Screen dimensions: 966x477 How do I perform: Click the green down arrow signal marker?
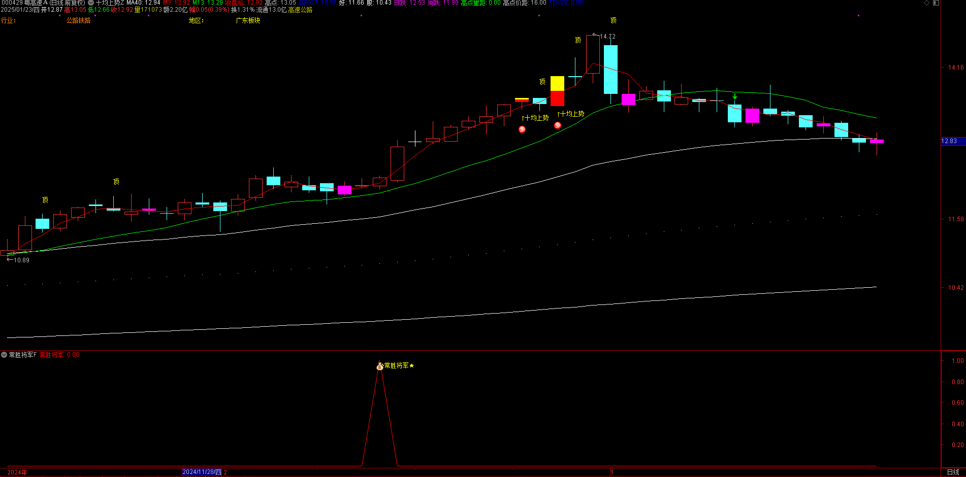(x=735, y=96)
